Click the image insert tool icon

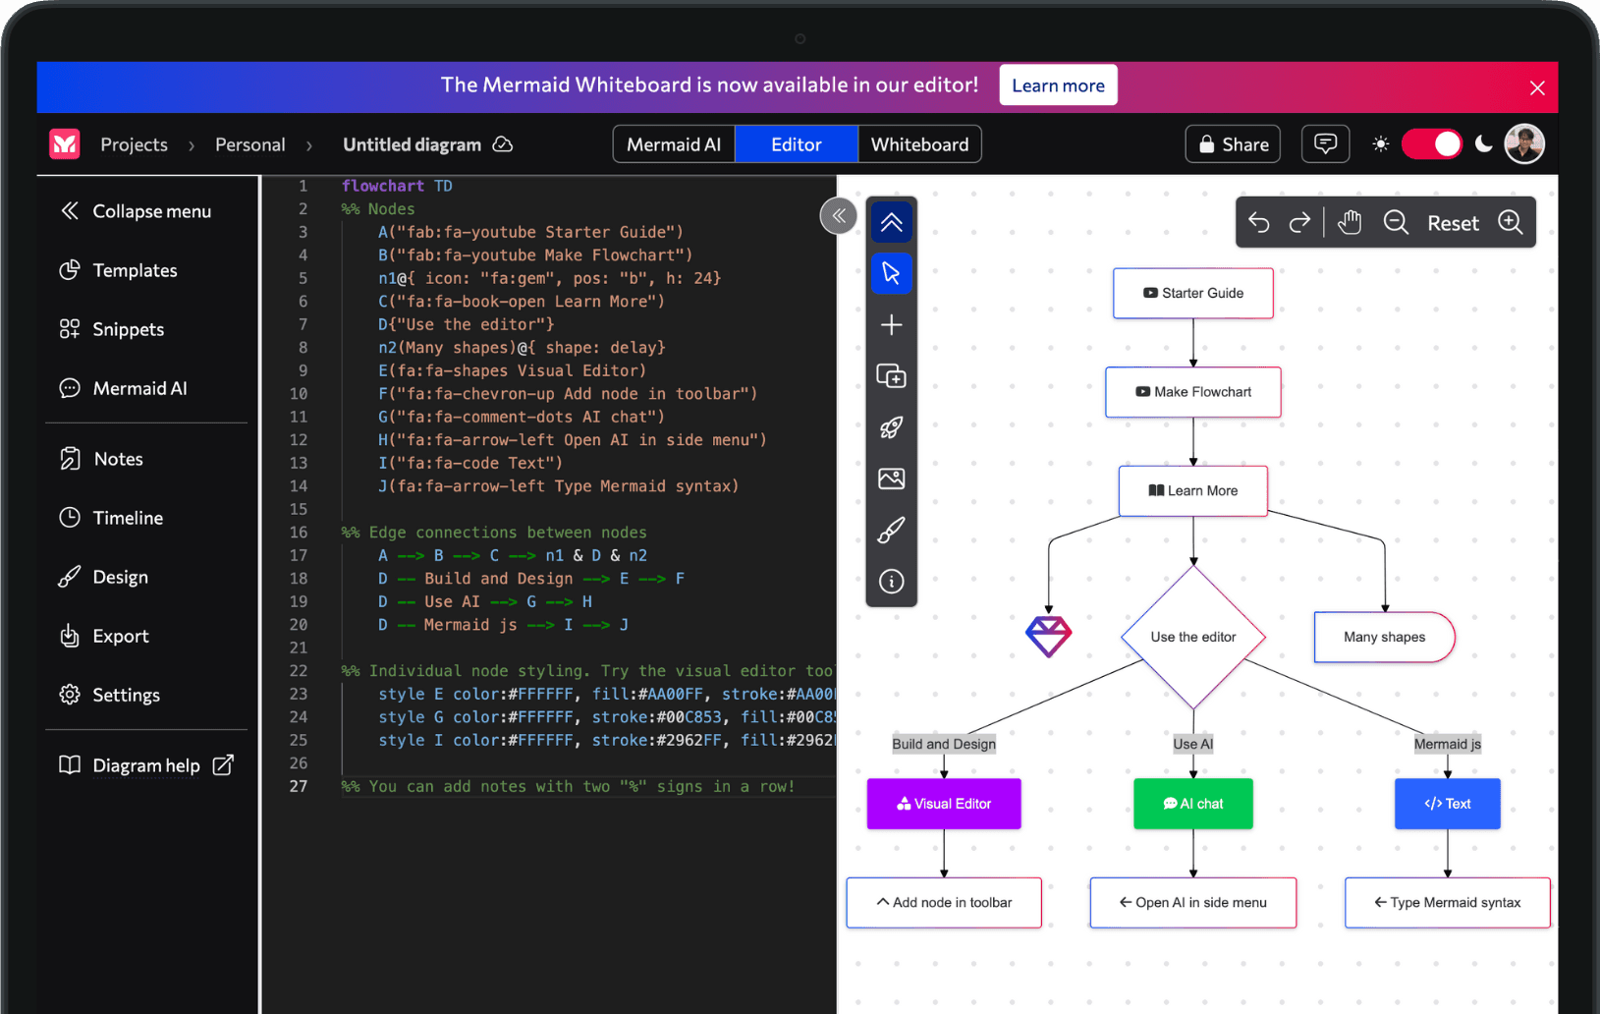[x=891, y=479]
